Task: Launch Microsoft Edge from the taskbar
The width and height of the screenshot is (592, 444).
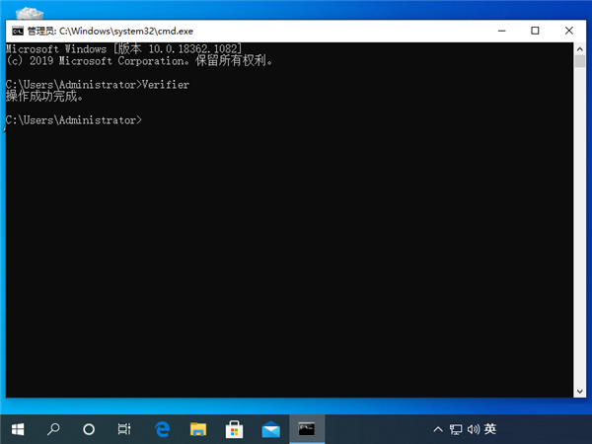Action: pos(163,429)
